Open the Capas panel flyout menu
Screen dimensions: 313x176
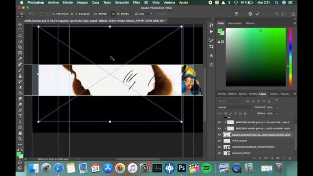(294, 94)
